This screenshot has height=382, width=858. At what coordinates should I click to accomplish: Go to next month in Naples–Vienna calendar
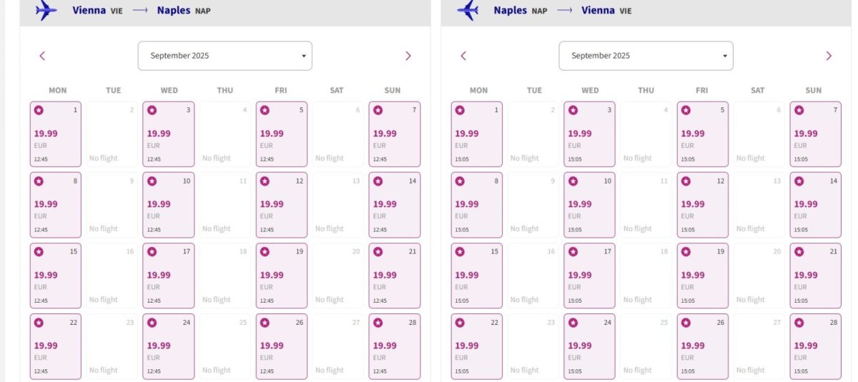[x=829, y=56]
